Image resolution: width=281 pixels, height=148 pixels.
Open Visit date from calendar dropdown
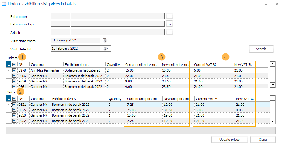(x=106, y=40)
